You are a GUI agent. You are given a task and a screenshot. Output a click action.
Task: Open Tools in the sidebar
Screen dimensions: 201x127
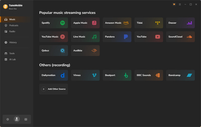click(x=12, y=53)
